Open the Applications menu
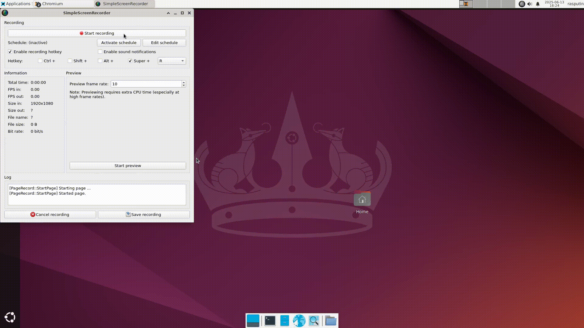The width and height of the screenshot is (584, 328). click(16, 4)
